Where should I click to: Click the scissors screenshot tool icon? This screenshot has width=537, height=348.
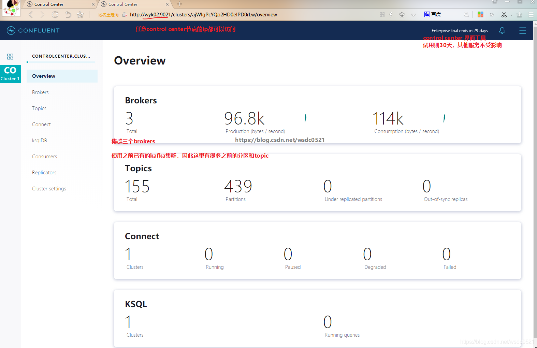(504, 15)
